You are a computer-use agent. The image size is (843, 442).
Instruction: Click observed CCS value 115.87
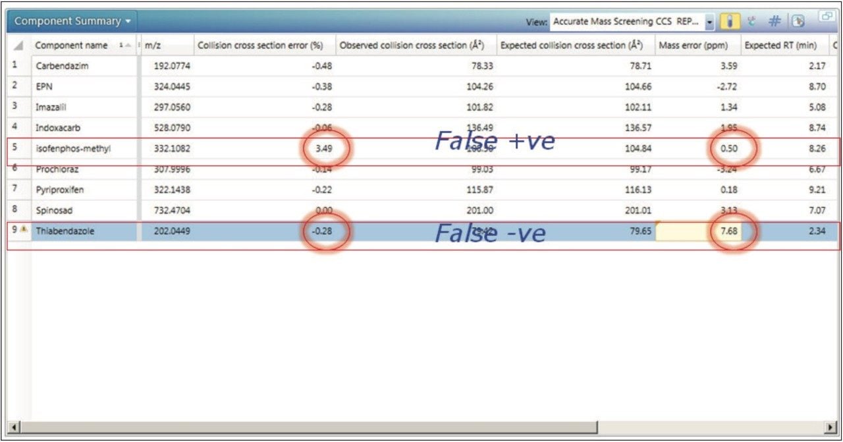(x=480, y=190)
